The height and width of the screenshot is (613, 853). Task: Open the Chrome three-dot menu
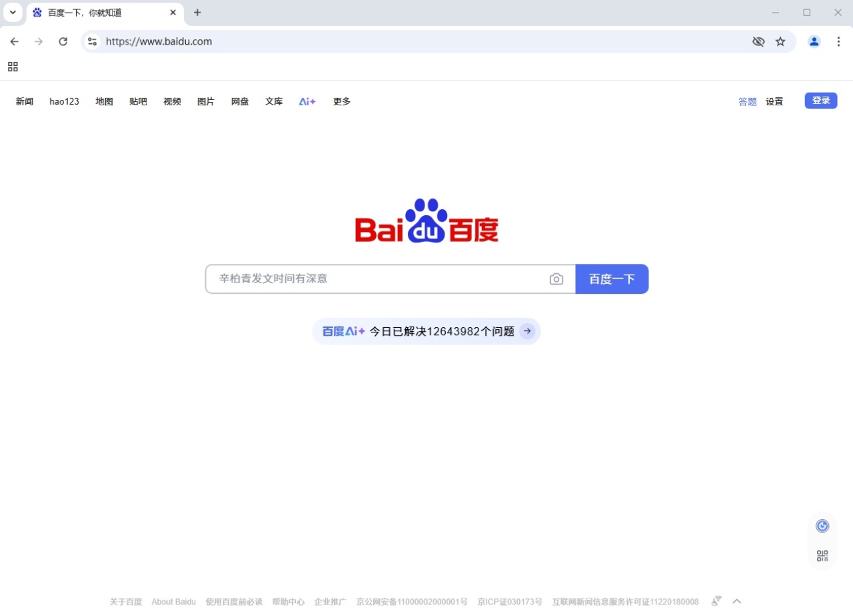tap(839, 41)
